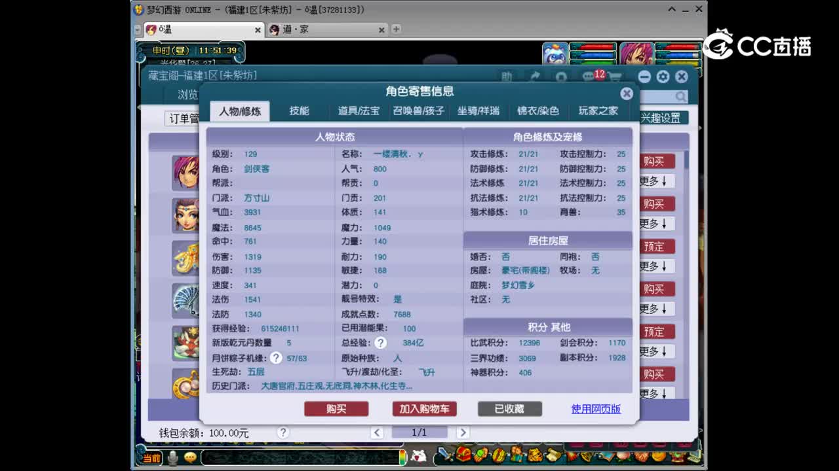Screen dimensions: 839x471
Task: Click the search magnifier icon in 藏宝阁
Action: 681,97
